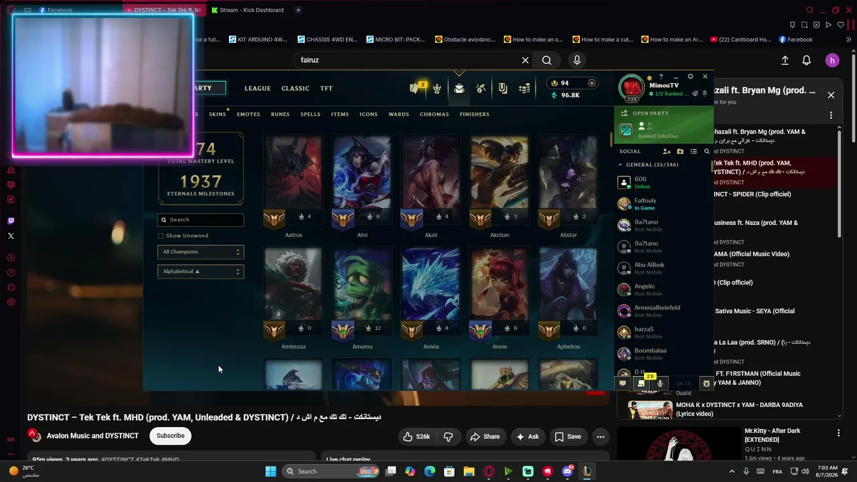
Task: Collapse the GENERAL friends group
Action: pos(621,165)
